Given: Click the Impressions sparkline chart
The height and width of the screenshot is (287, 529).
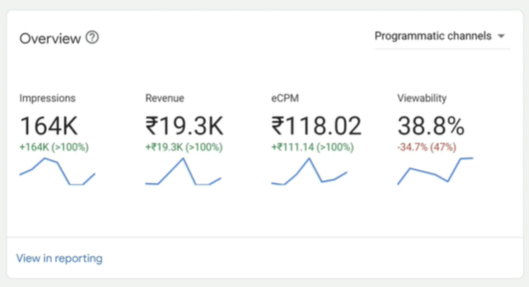Looking at the screenshot, I should coord(57,172).
